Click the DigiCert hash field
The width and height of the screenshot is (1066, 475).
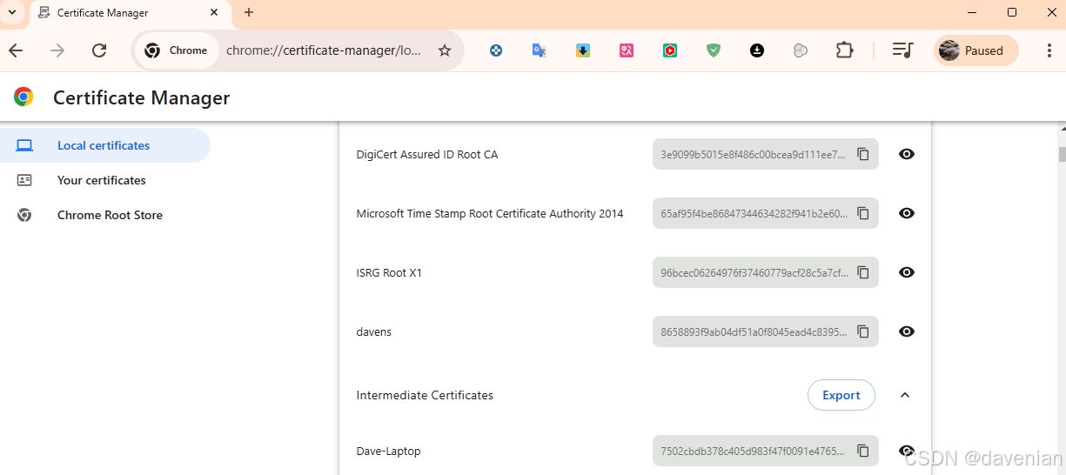[766, 154]
